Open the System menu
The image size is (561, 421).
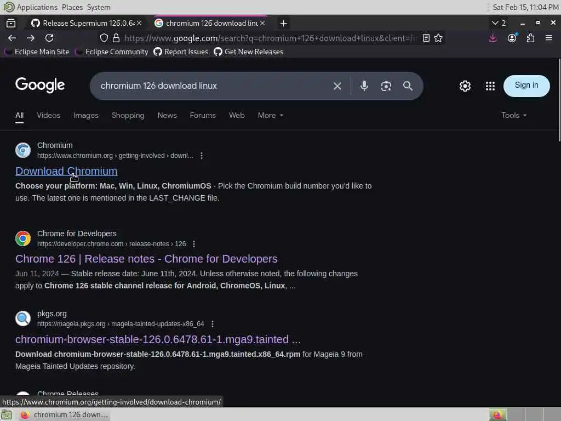coord(99,7)
